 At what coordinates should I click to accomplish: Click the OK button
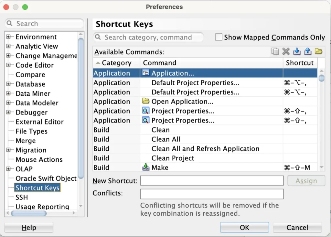(x=244, y=227)
